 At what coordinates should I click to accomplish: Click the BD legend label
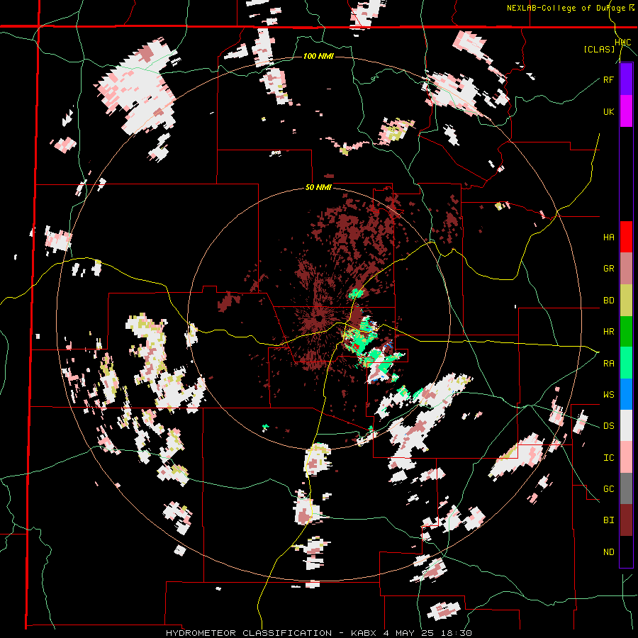(608, 301)
